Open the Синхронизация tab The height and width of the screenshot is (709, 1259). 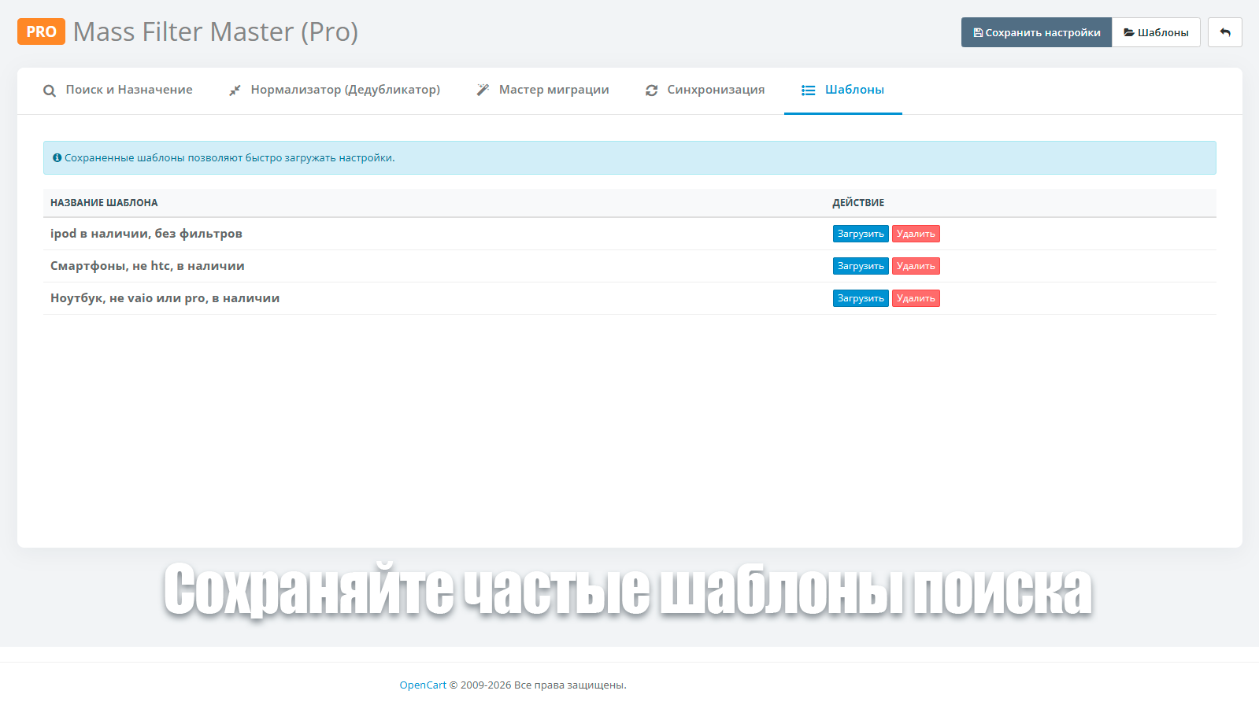716,90
